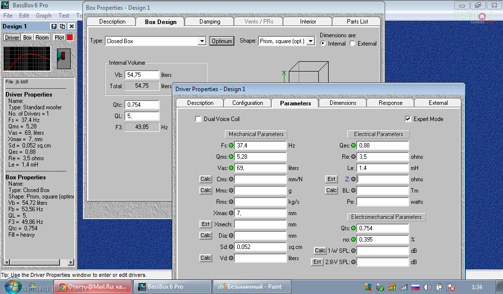This screenshot has width=503, height=294.
Task: Click the power plug tray icon
Action: coord(439,287)
